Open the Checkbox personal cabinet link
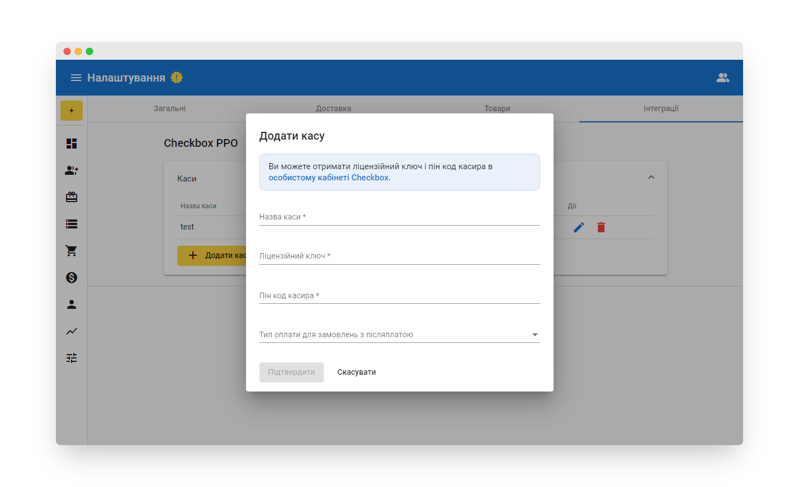 (329, 178)
